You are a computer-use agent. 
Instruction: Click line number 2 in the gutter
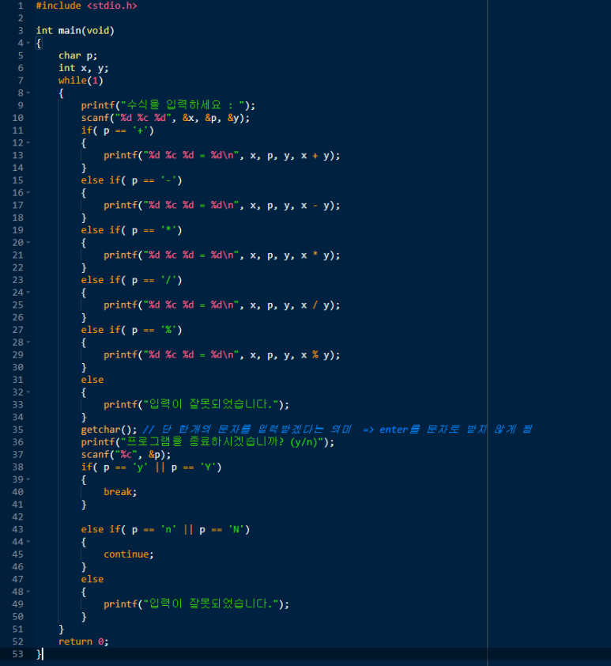coord(21,18)
